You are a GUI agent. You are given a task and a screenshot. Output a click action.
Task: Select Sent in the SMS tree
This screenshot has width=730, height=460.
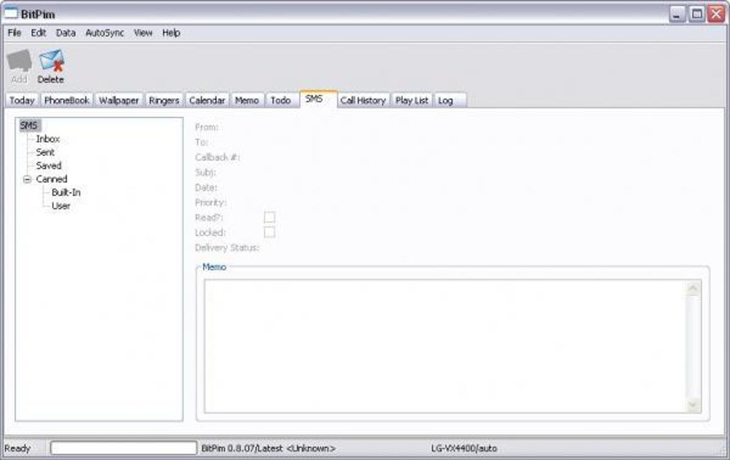coord(45,152)
